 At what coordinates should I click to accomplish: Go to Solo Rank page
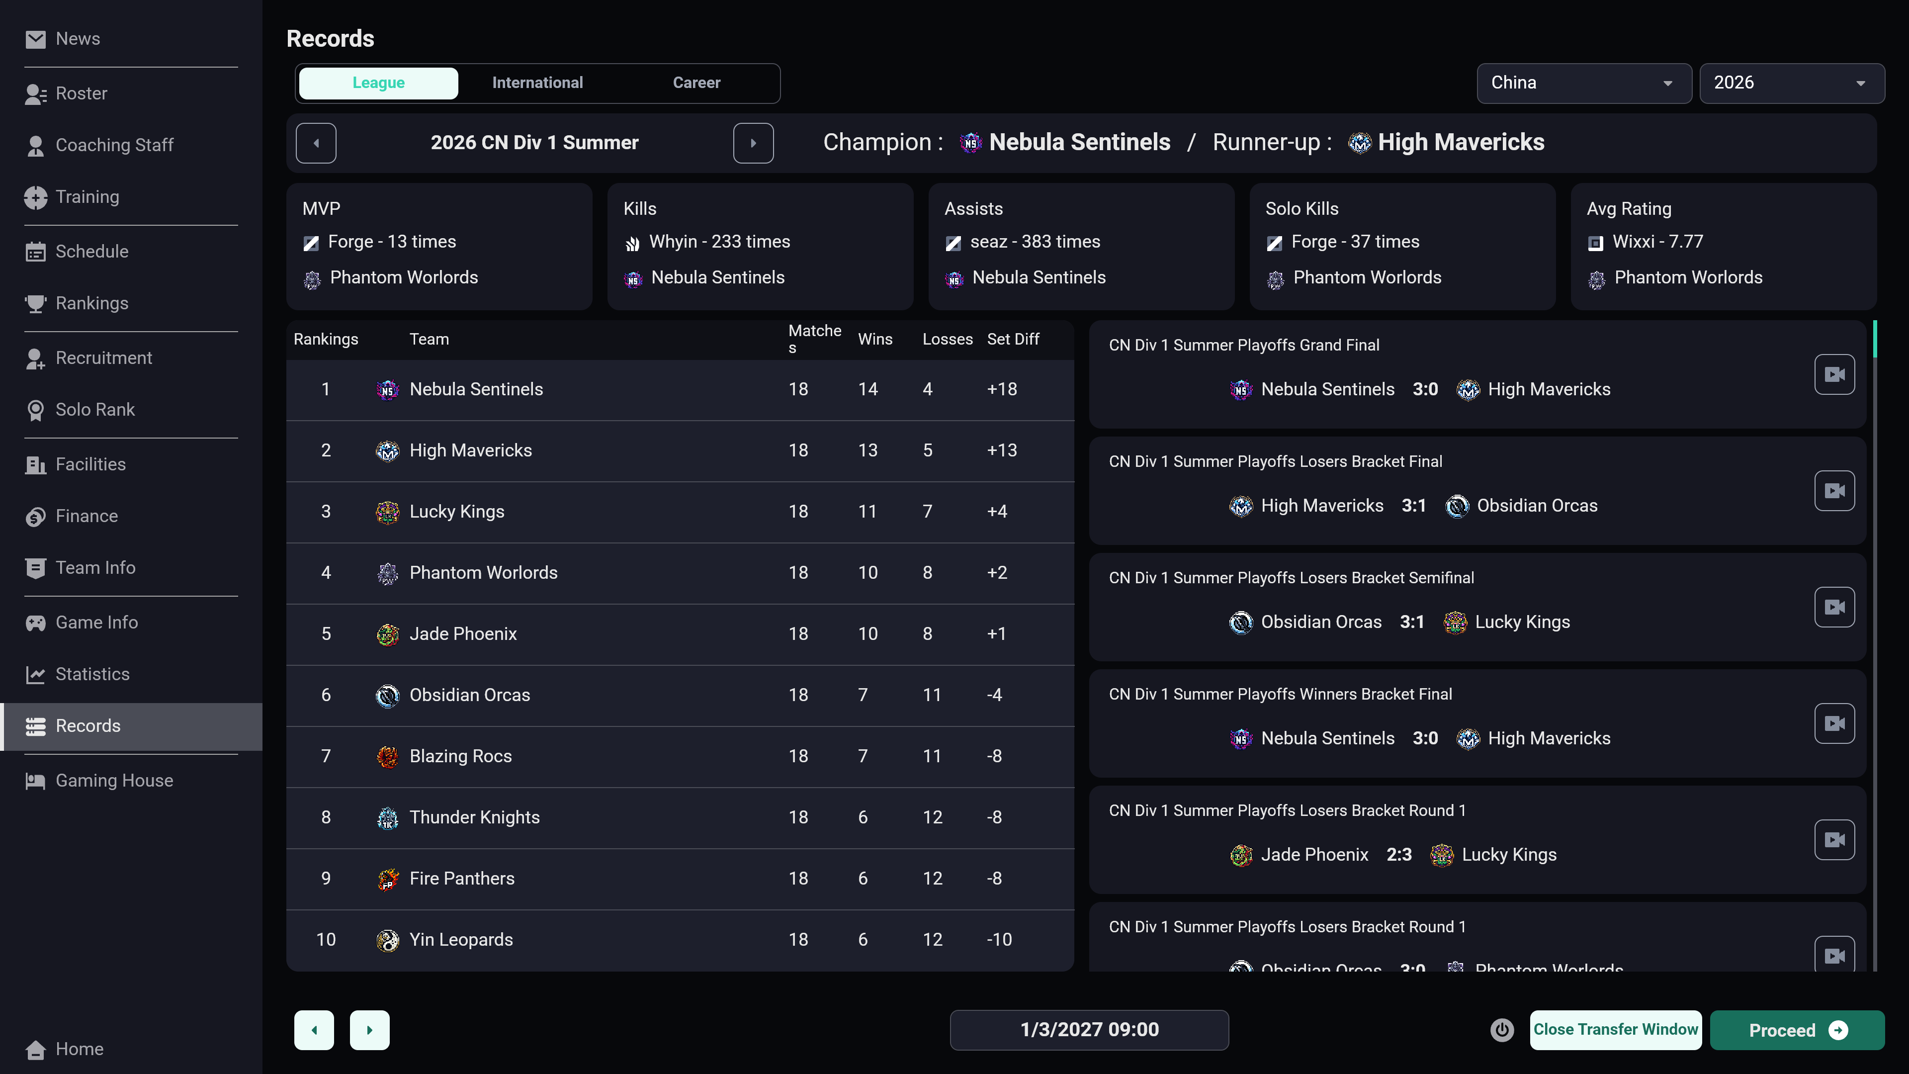[95, 410]
